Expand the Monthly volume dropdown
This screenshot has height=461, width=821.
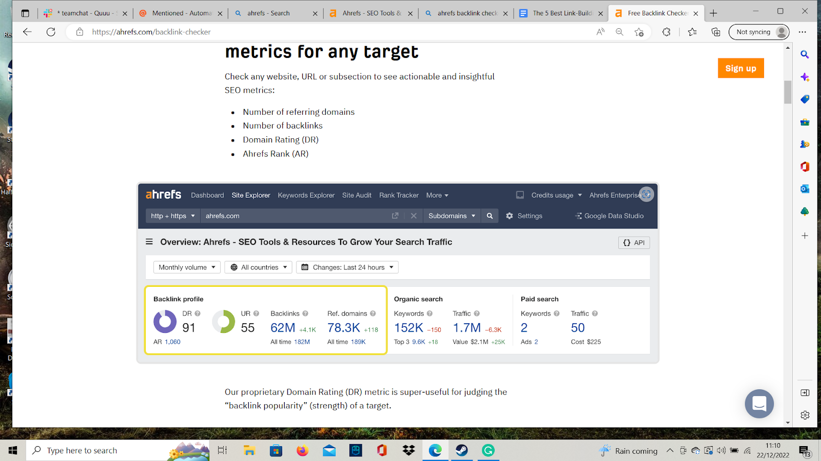(x=187, y=267)
